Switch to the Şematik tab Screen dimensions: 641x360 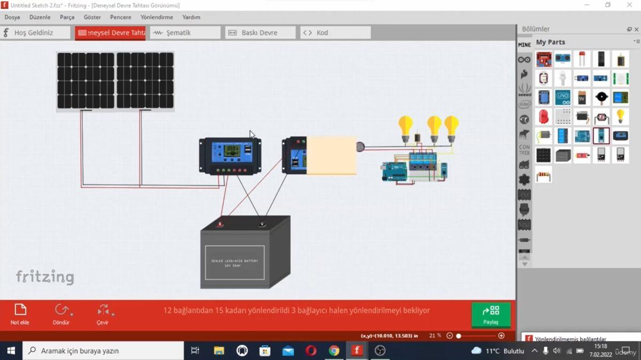coord(185,32)
